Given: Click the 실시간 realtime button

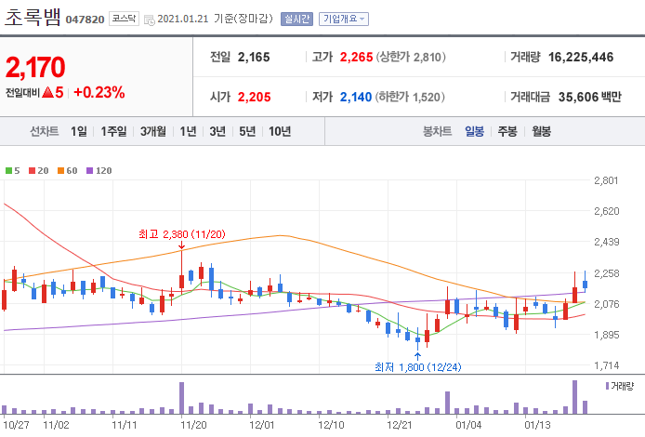Looking at the screenshot, I should click(296, 19).
